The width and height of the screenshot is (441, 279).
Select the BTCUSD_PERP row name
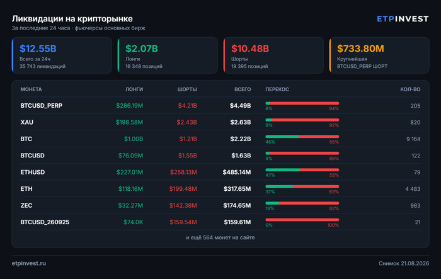click(42, 105)
